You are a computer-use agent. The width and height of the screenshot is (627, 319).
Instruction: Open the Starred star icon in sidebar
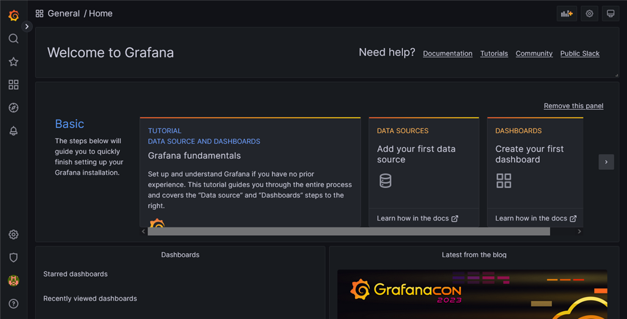[x=13, y=62]
